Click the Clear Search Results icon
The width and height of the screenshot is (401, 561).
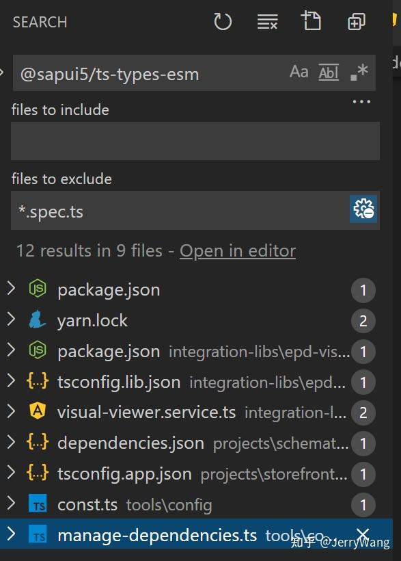267,21
